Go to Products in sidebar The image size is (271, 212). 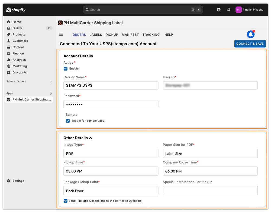[x=19, y=34]
